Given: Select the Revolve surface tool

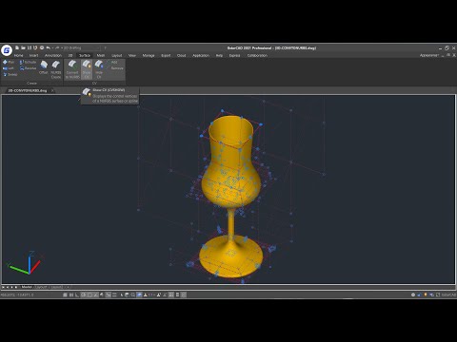Looking at the screenshot, I should 28,68.
